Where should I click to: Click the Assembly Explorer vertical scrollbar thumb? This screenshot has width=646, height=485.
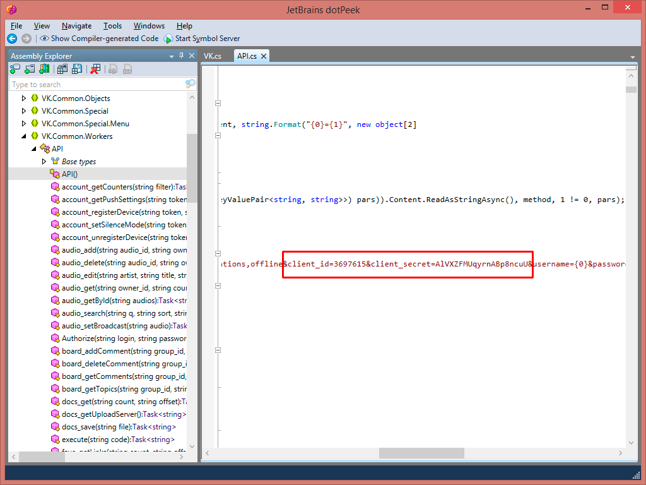pyautogui.click(x=192, y=168)
